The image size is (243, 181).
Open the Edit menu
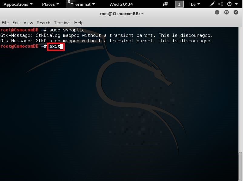(16, 23)
